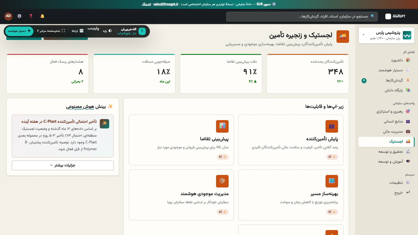This screenshot has height=235, width=418.
Task: Click the red question mark help icon
Action: 31,16
